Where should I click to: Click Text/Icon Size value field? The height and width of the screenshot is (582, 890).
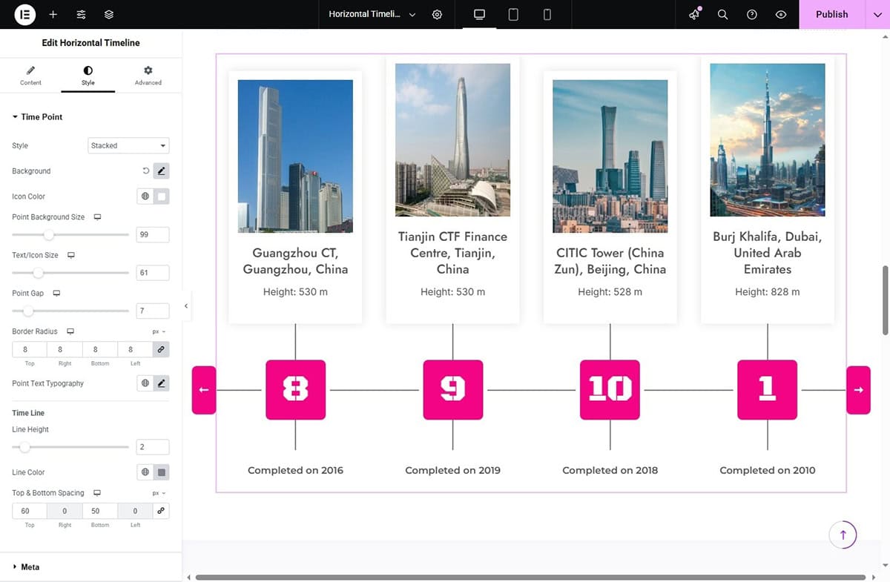[153, 273]
